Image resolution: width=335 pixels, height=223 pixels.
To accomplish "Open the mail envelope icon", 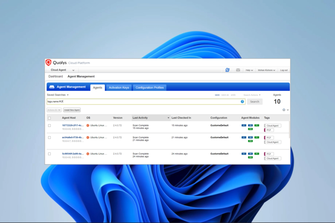I will 238,70.
